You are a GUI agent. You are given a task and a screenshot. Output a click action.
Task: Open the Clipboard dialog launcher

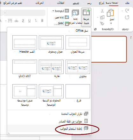point(95,29)
